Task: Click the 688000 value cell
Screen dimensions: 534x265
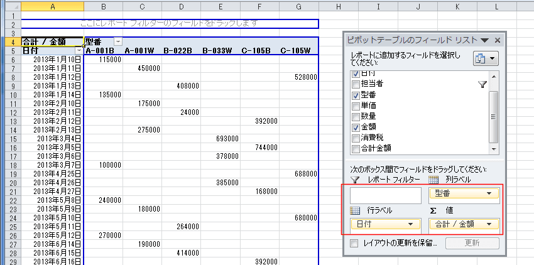Action: point(298,174)
